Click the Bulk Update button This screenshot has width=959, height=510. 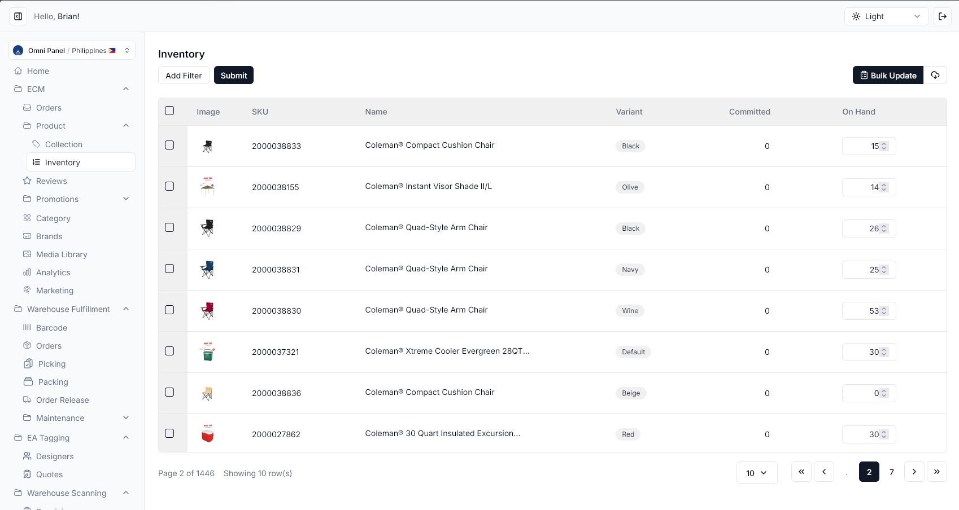pyautogui.click(x=888, y=75)
